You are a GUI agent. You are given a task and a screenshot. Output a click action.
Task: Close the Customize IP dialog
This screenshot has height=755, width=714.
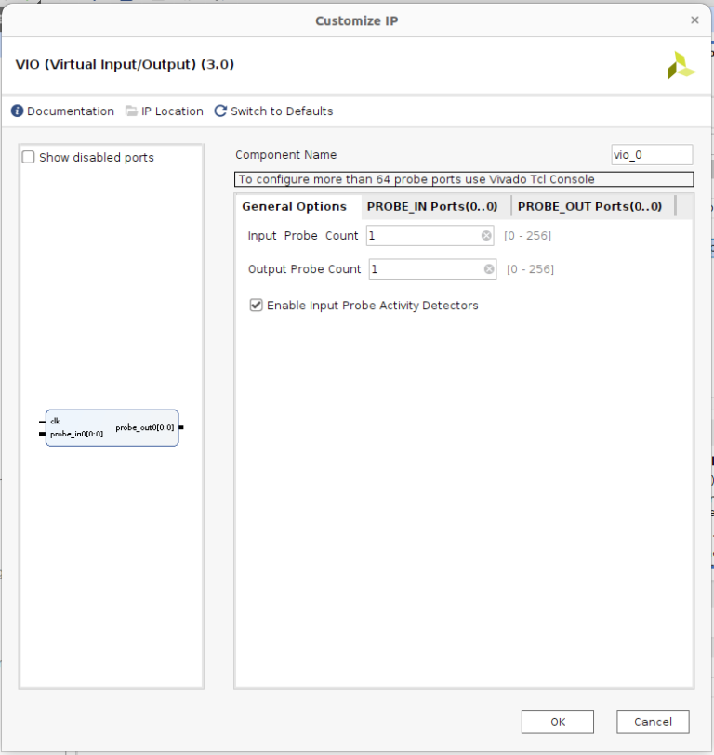click(694, 20)
